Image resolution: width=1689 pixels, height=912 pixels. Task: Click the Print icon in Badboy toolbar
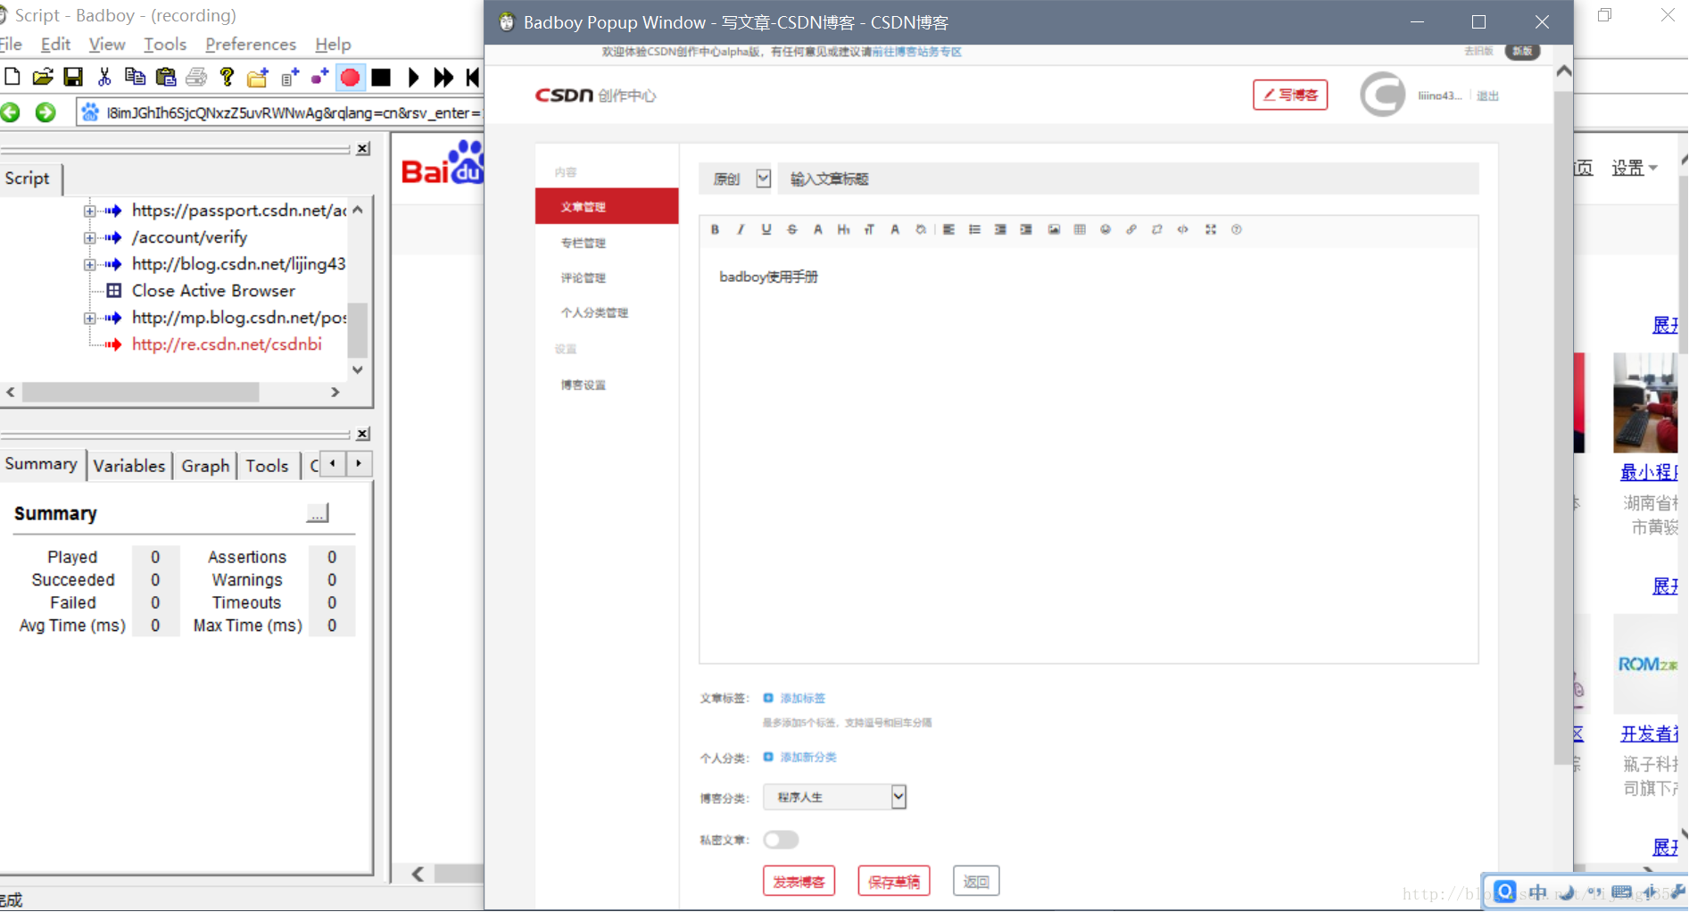pyautogui.click(x=196, y=77)
